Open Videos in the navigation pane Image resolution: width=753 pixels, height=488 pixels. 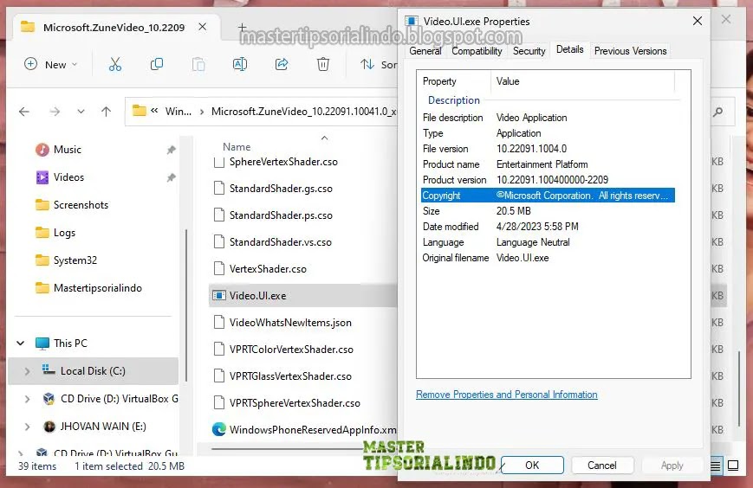pos(68,177)
